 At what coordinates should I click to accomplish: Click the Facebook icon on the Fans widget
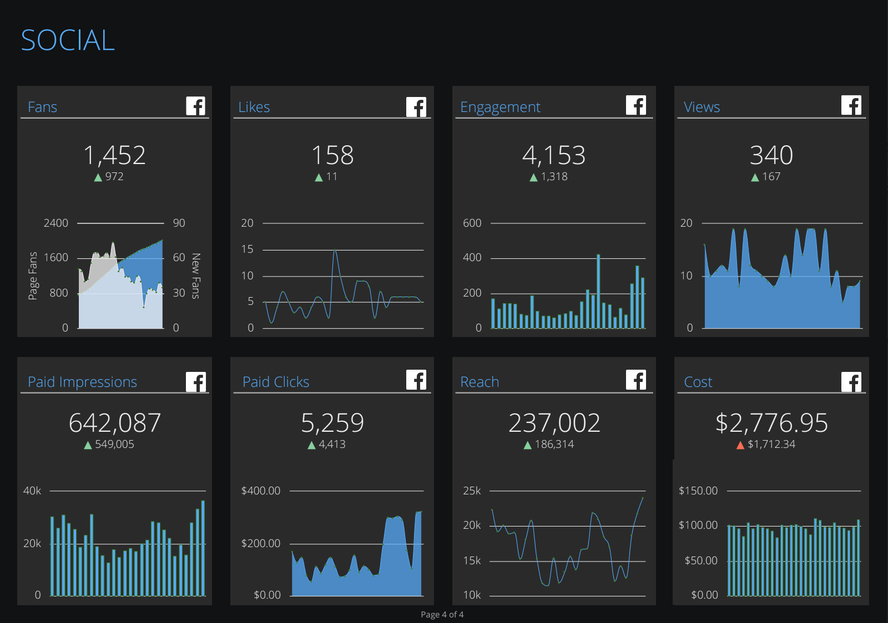(196, 105)
